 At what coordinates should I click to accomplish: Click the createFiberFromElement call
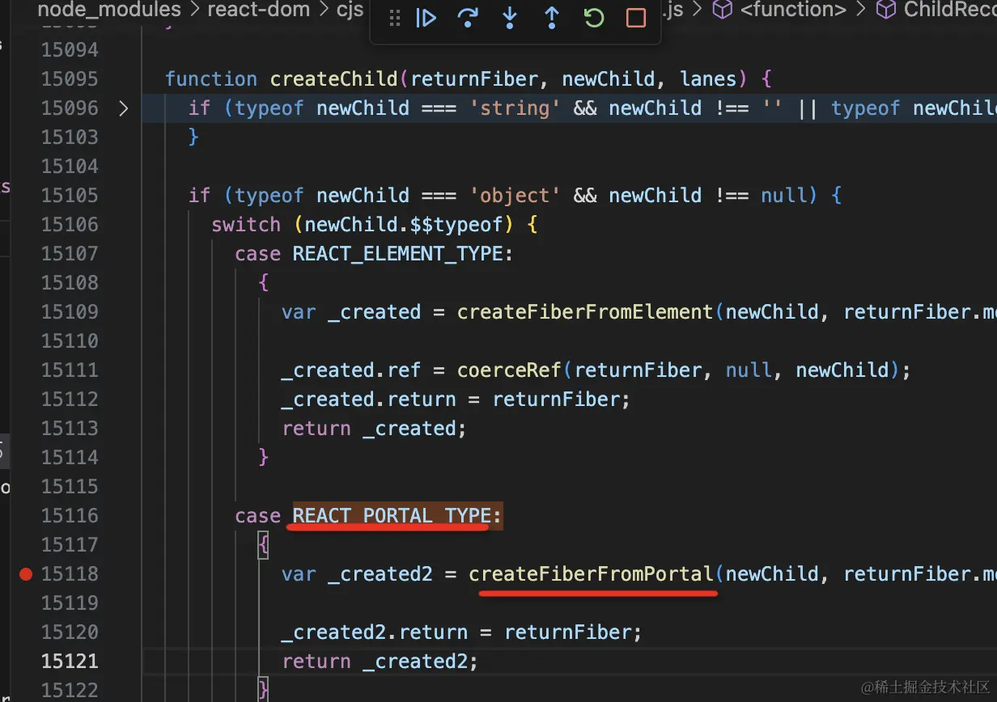585,312
